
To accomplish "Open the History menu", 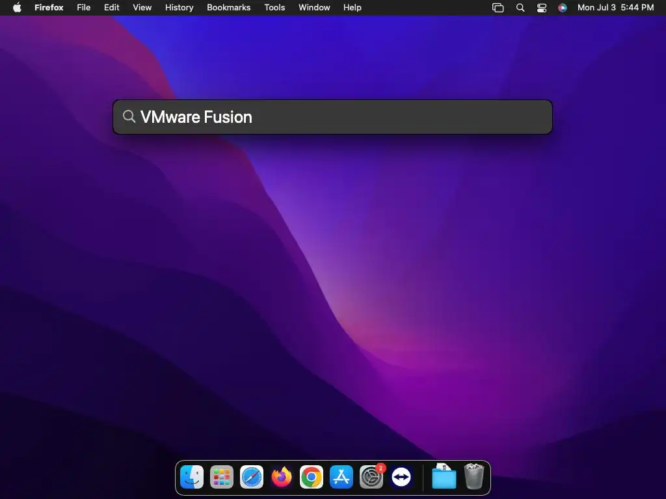I will tap(180, 8).
